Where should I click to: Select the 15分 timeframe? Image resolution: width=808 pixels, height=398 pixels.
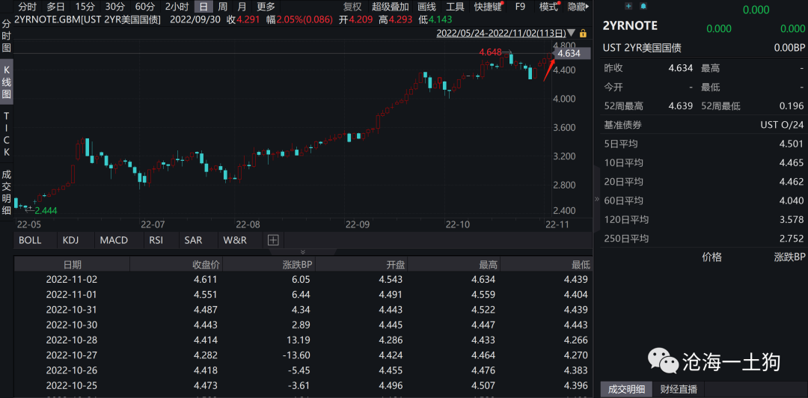pos(85,7)
